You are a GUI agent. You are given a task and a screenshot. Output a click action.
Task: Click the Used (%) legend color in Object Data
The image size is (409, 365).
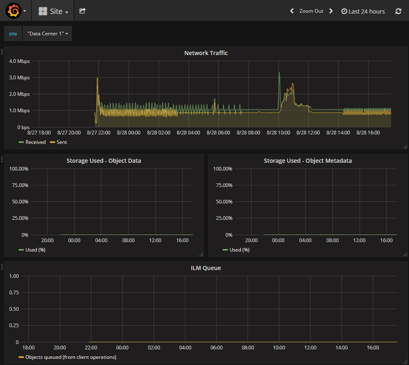21,250
